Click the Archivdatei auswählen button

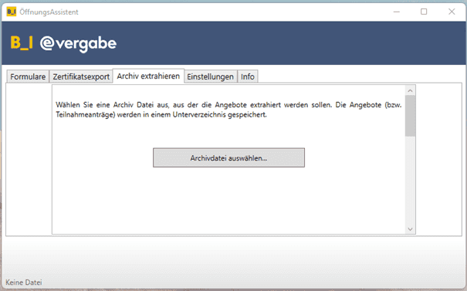tap(228, 157)
